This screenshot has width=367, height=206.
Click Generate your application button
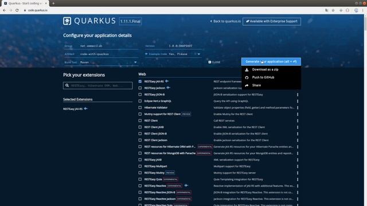tap(271, 62)
